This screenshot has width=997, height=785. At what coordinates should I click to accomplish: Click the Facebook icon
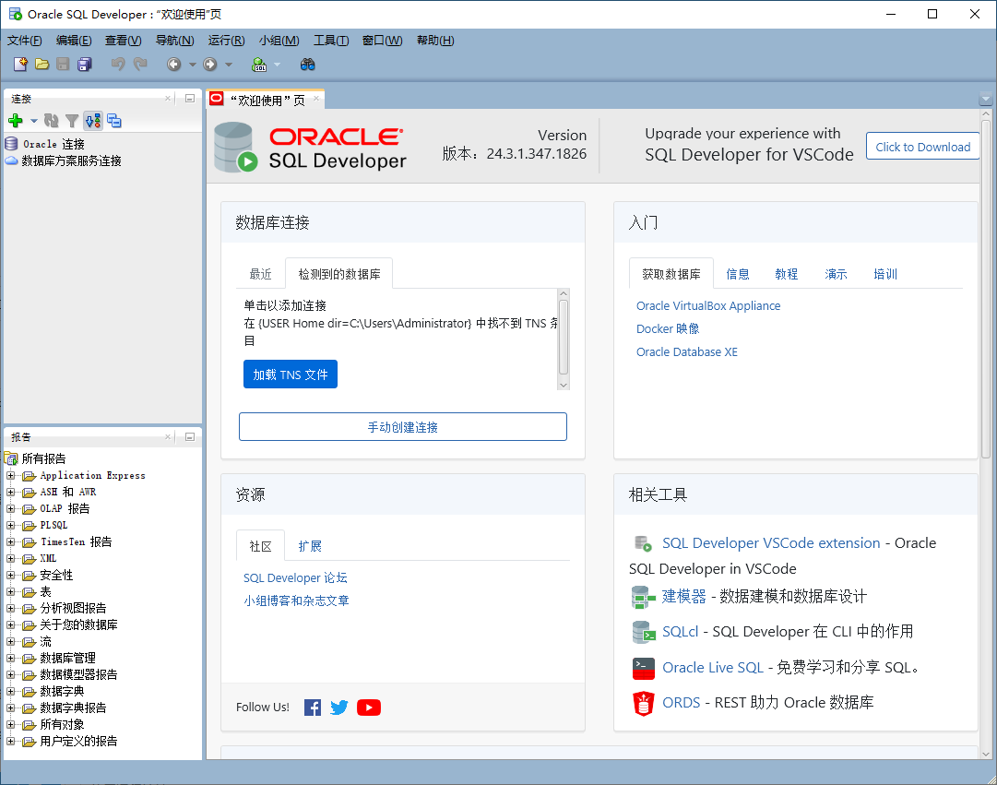click(x=313, y=708)
